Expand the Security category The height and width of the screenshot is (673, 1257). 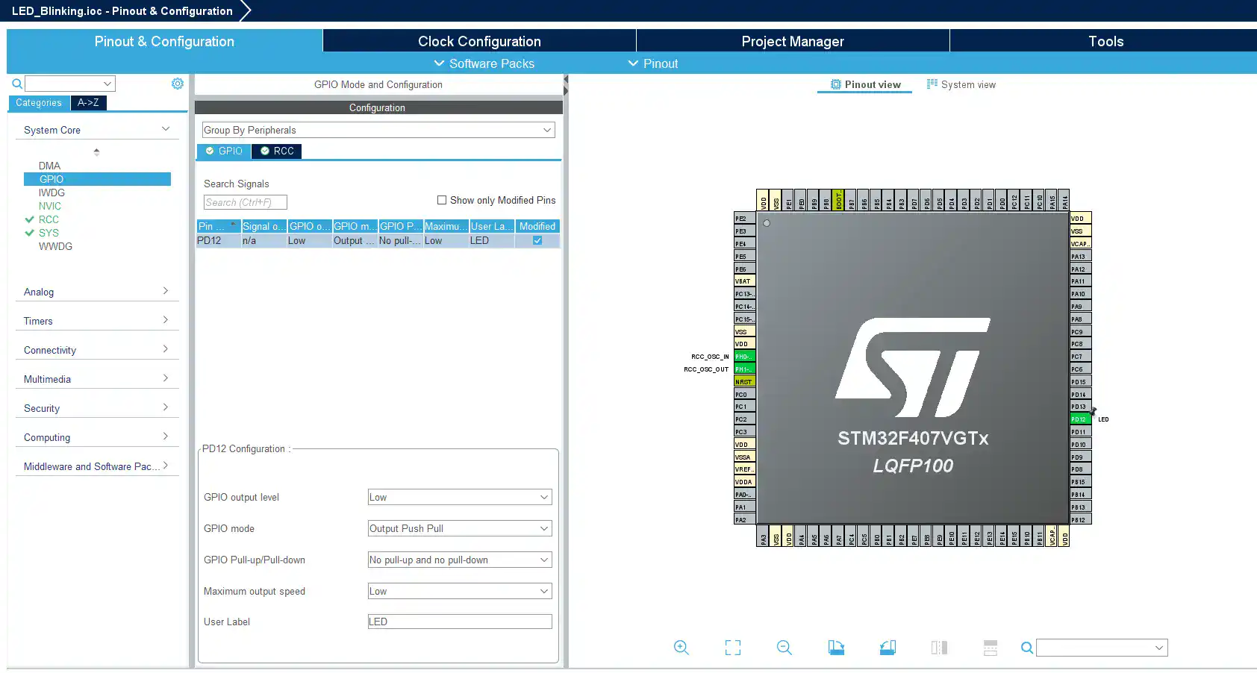[x=97, y=408]
